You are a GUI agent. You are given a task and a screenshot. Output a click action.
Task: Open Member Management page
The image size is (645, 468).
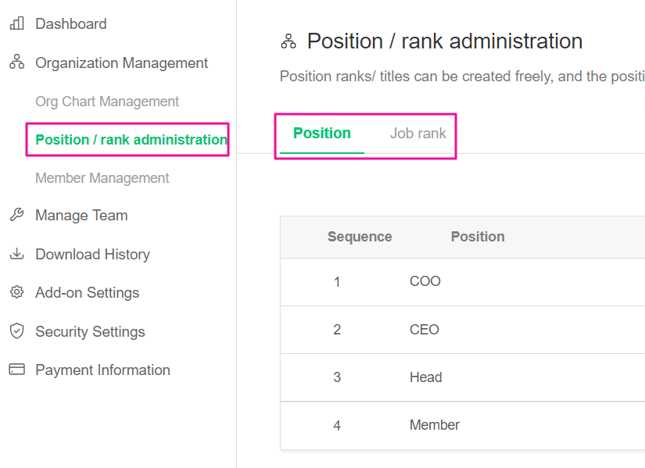click(x=102, y=178)
